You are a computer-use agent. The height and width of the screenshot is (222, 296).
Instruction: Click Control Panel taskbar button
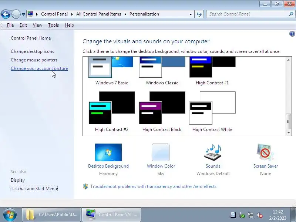(111, 215)
